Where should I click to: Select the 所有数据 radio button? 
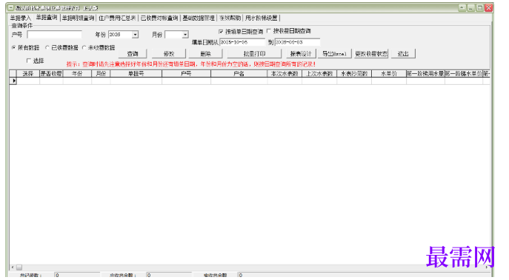pyautogui.click(x=14, y=47)
